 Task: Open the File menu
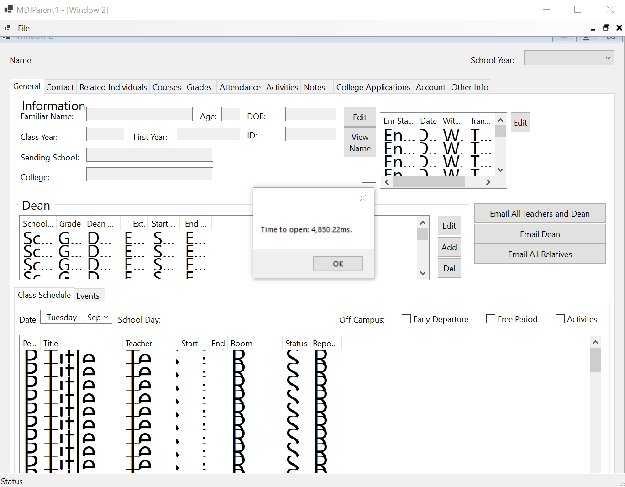[x=24, y=28]
